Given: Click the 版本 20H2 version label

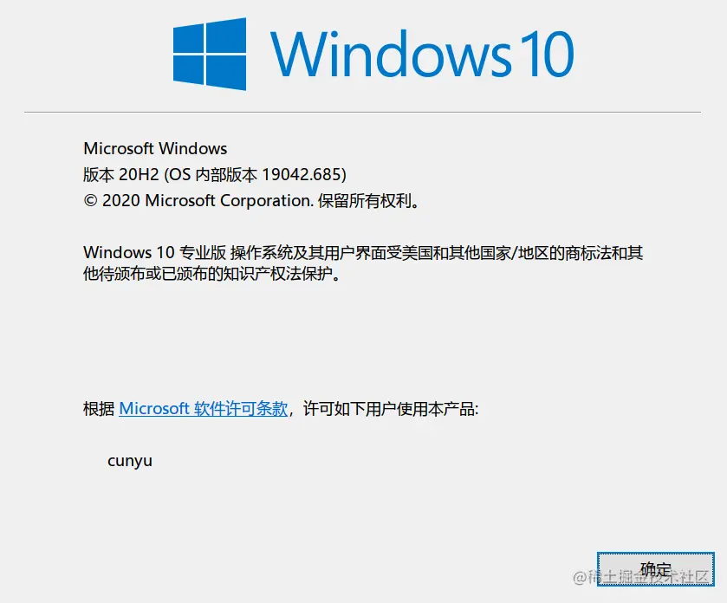Looking at the screenshot, I should click(121, 175).
